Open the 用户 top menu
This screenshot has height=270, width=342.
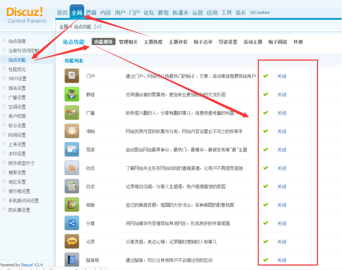pyautogui.click(x=120, y=13)
